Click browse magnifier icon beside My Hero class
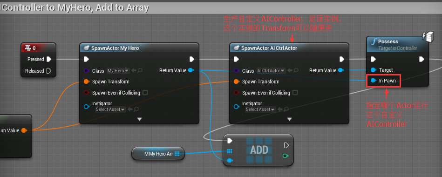 [x=140, y=70]
